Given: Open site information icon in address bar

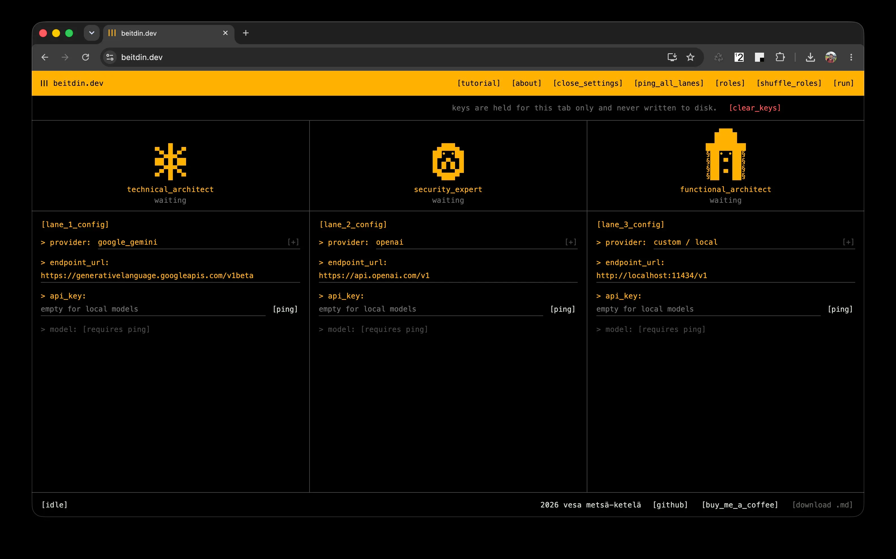Looking at the screenshot, I should click(110, 57).
